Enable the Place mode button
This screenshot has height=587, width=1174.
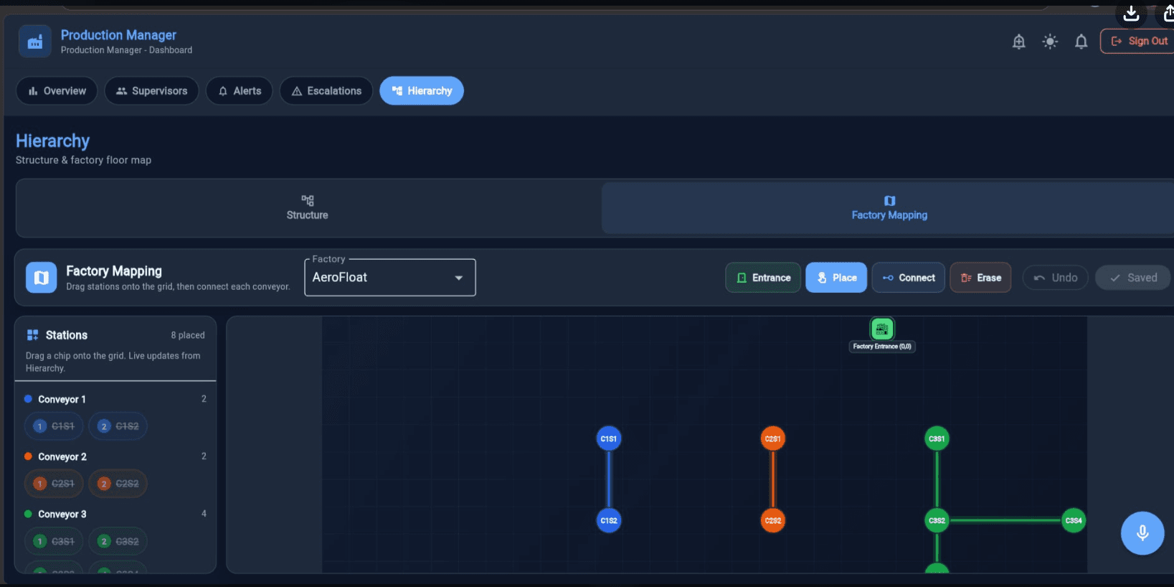pyautogui.click(x=836, y=278)
